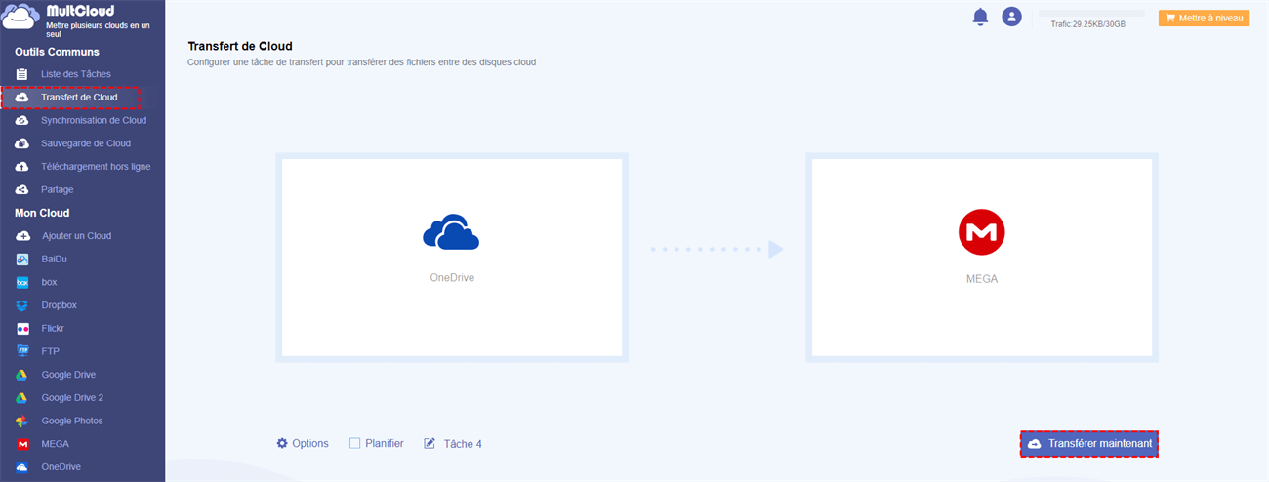The width and height of the screenshot is (1269, 482).
Task: Click the MEGA icon in sidebar
Action: pyautogui.click(x=22, y=444)
